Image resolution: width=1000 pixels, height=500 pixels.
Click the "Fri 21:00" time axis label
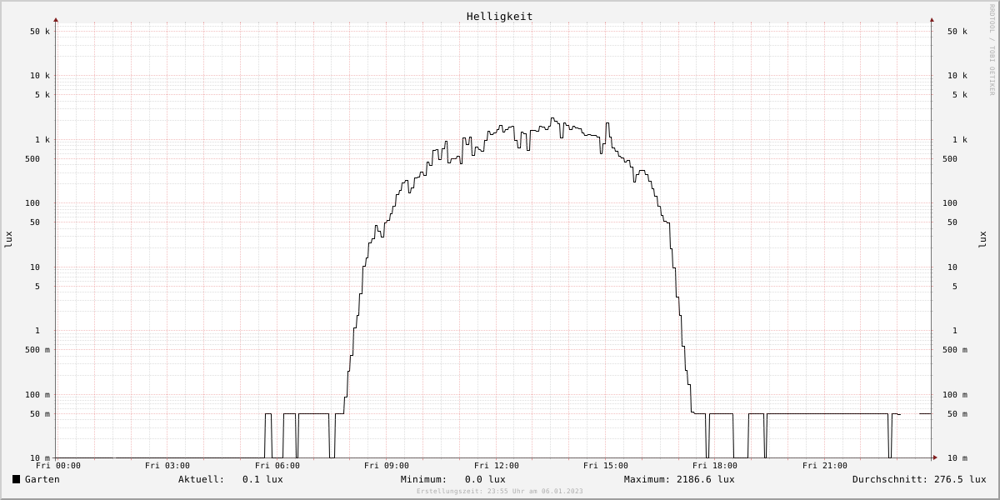(x=825, y=466)
